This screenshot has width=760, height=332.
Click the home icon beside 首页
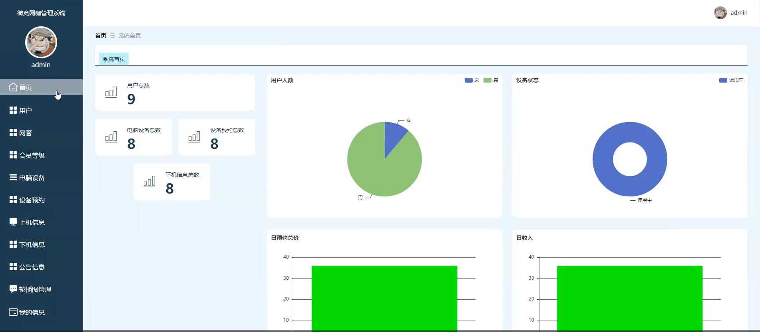click(x=13, y=87)
